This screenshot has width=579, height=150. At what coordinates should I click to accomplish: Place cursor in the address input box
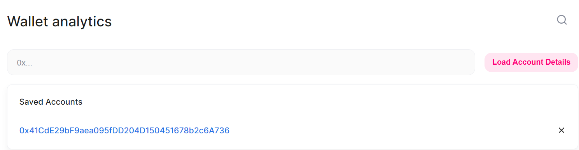241,62
